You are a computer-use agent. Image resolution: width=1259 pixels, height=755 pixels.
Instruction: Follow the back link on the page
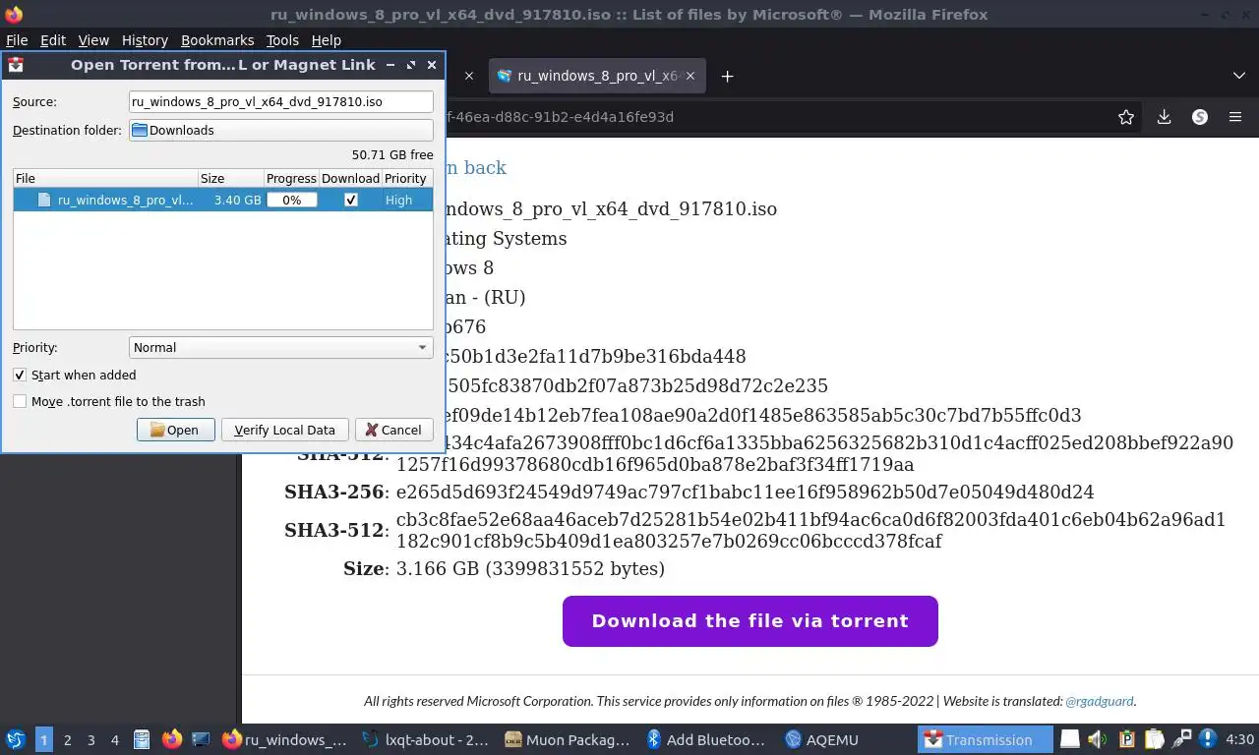[476, 167]
